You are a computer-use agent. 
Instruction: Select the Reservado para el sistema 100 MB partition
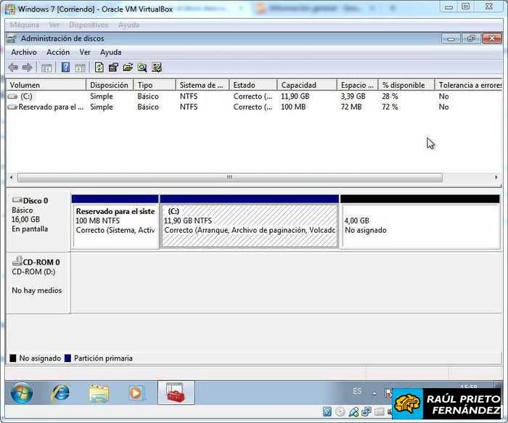click(x=115, y=222)
